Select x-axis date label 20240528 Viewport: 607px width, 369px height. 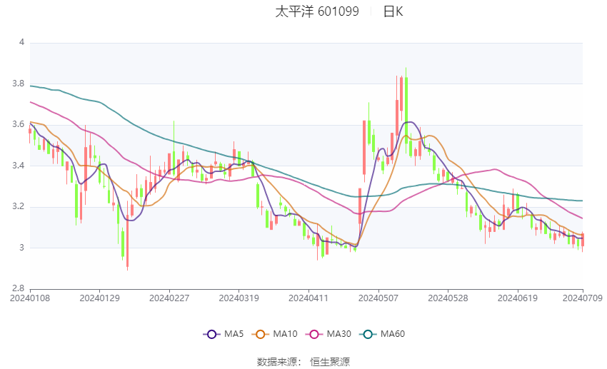click(x=448, y=298)
